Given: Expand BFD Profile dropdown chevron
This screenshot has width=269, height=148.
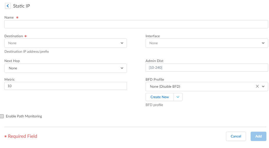Looking at the screenshot, I should coord(263,87).
